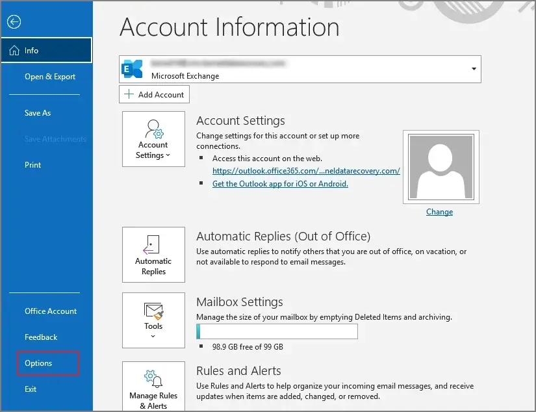Expand the account selection dropdown arrow

click(474, 69)
